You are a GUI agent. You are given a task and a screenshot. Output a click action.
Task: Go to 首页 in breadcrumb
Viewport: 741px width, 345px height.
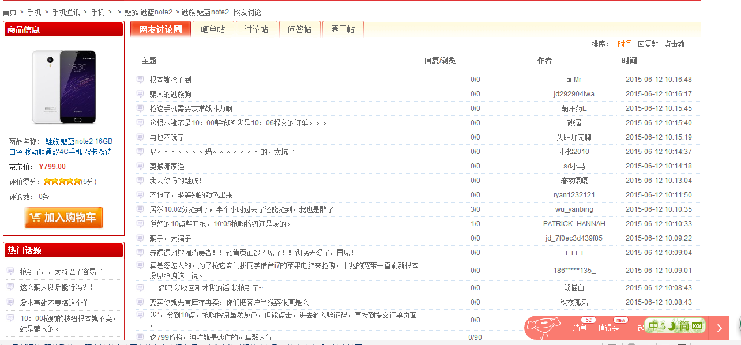9,12
